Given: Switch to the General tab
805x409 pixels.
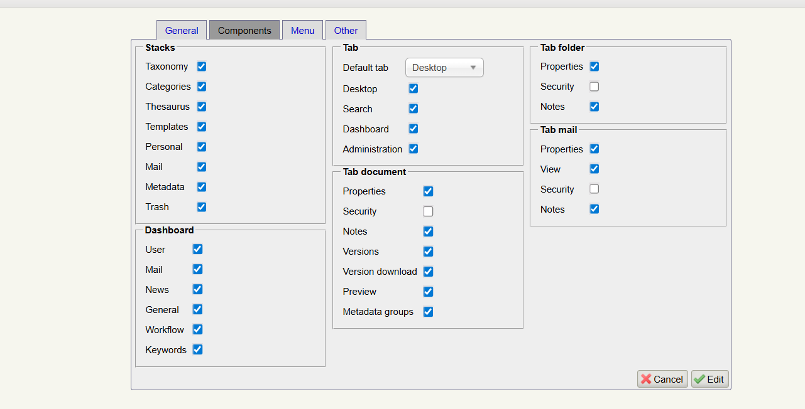Looking at the screenshot, I should point(182,30).
